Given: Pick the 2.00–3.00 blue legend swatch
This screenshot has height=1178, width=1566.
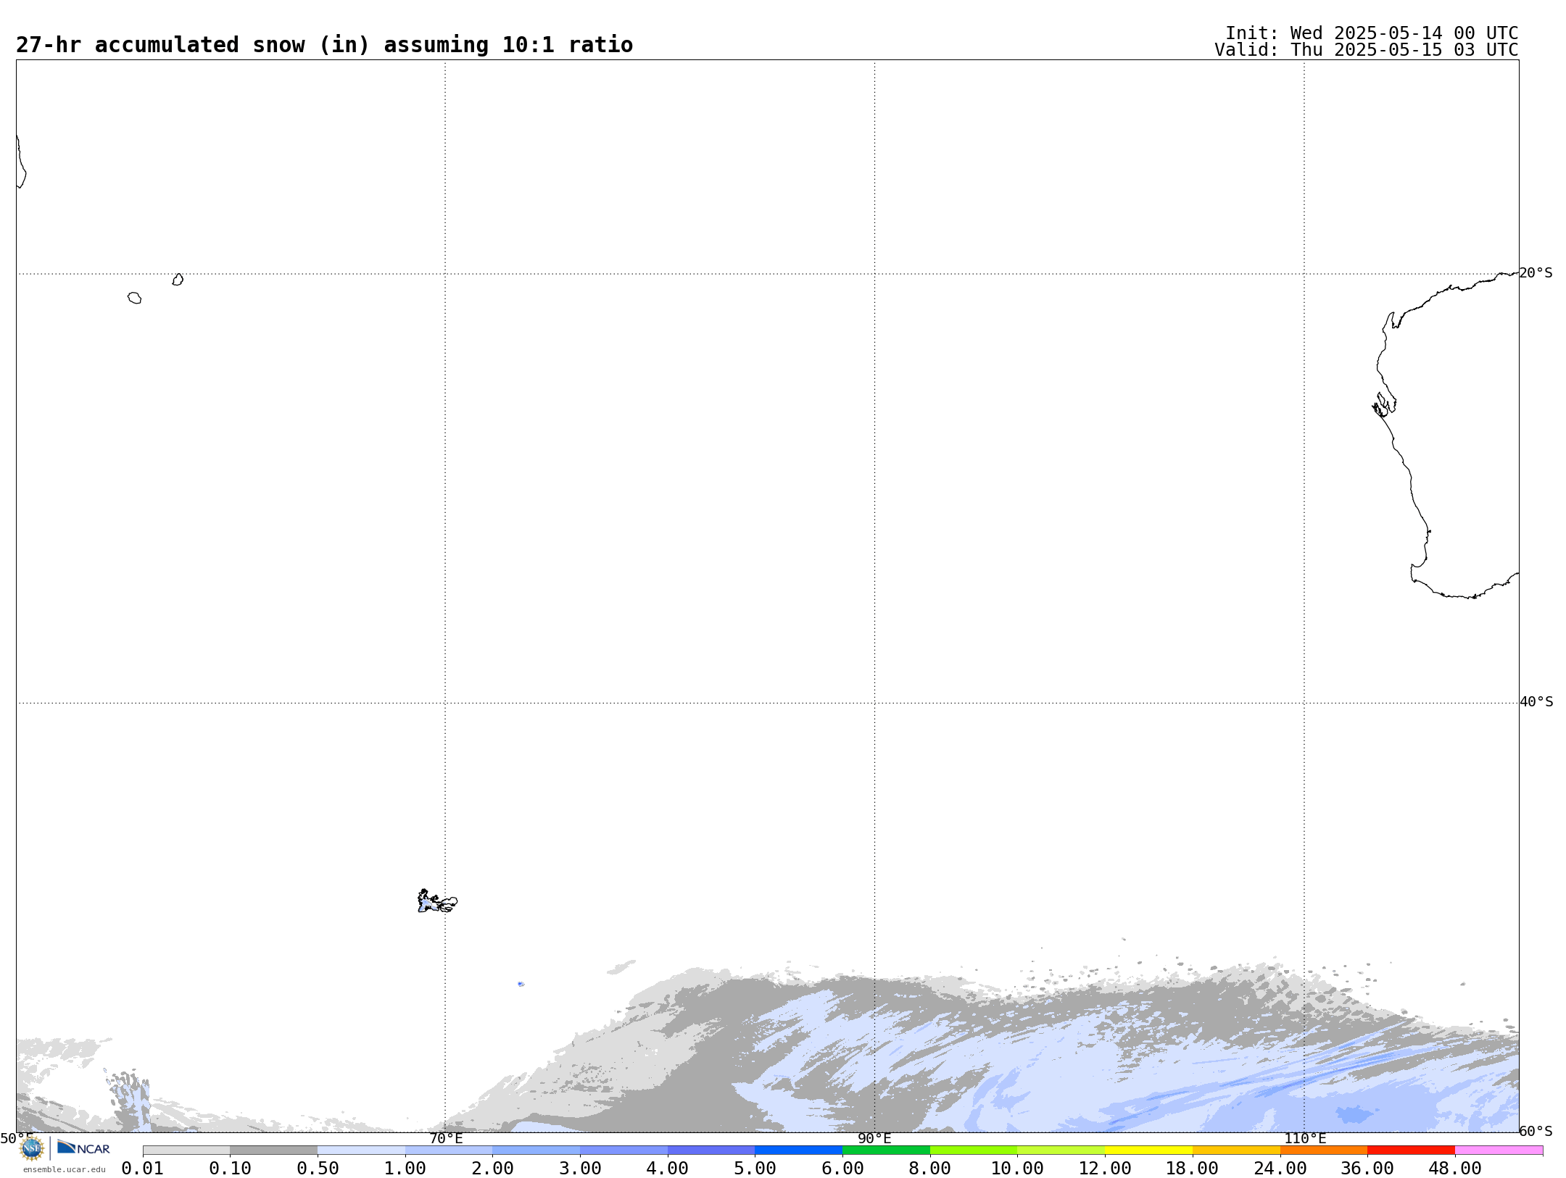Looking at the screenshot, I should [536, 1150].
